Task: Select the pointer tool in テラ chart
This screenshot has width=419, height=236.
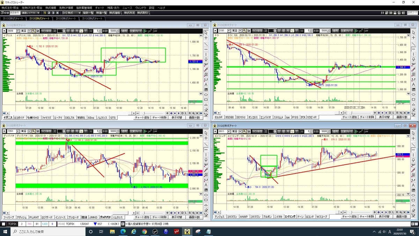Action: pos(413,33)
